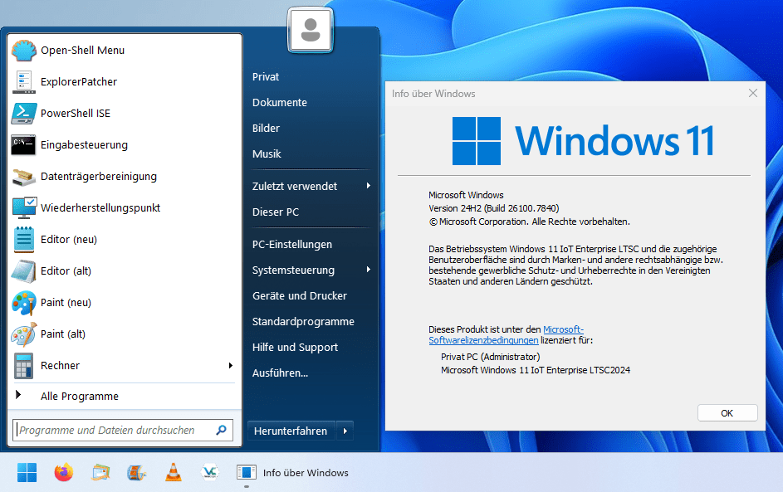The height and width of the screenshot is (492, 783).
Task: Open the Privat folder
Action: pyautogui.click(x=266, y=77)
